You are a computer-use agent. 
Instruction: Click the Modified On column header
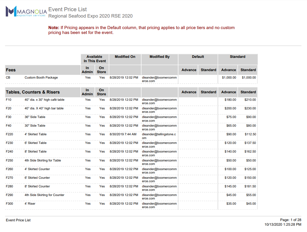(x=125, y=56)
